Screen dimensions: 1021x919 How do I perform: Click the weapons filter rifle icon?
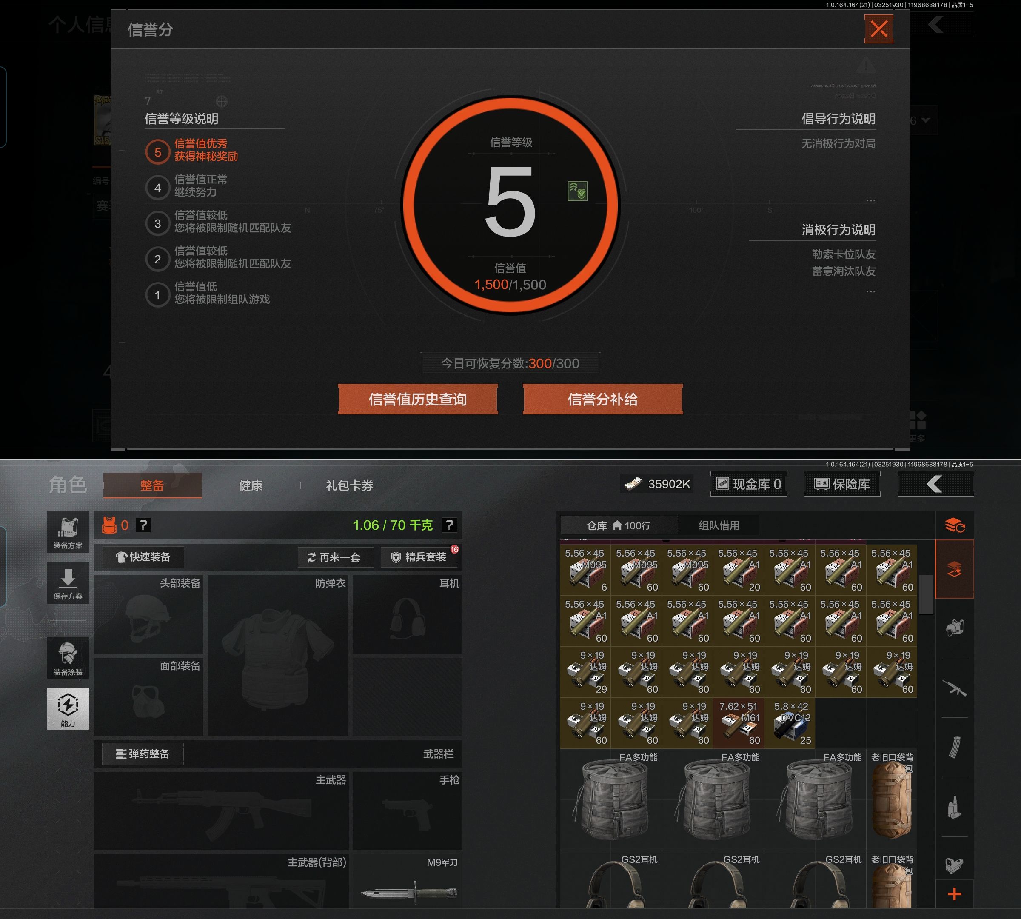pyautogui.click(x=954, y=687)
